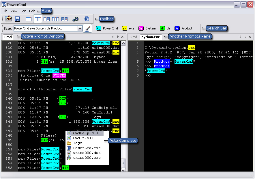Select the python.exe tab
Viewport: 255px width, 179px height.
point(151,37)
